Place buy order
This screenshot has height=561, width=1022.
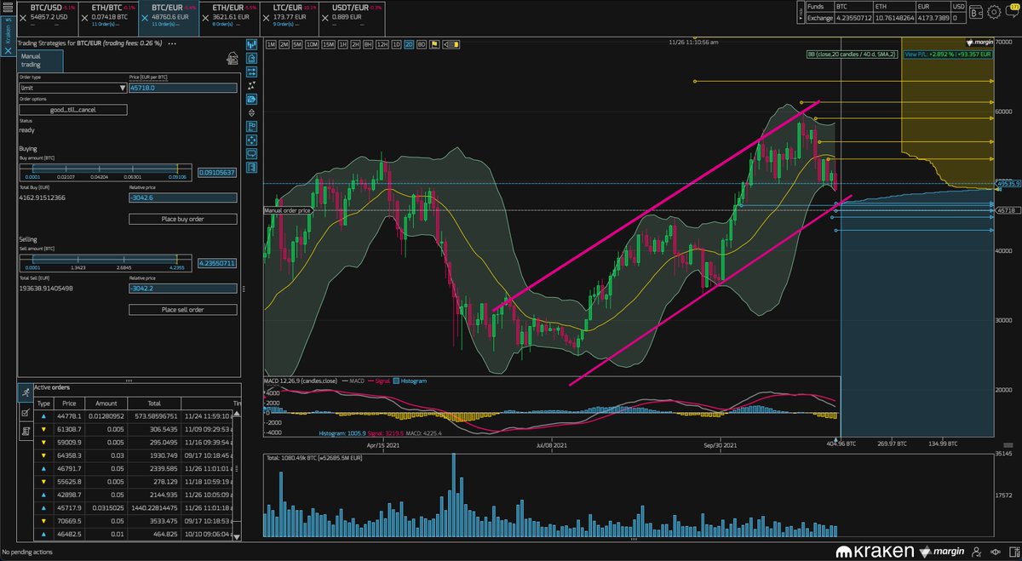click(x=182, y=219)
